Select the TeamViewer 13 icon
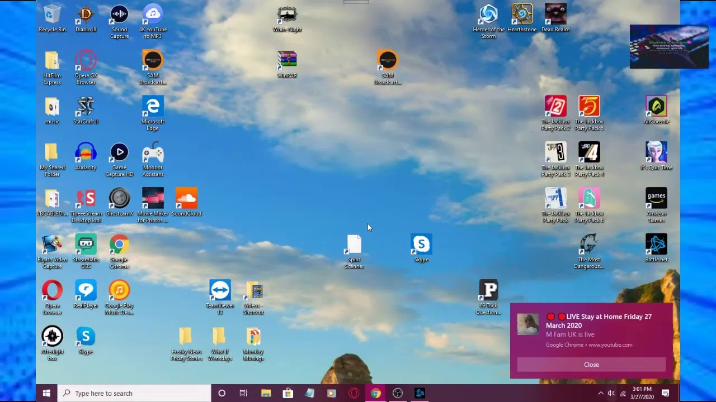 tap(220, 298)
